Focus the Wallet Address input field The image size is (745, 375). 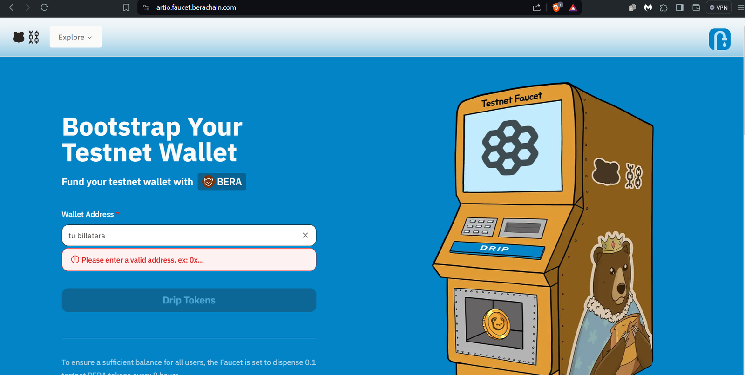(x=189, y=236)
